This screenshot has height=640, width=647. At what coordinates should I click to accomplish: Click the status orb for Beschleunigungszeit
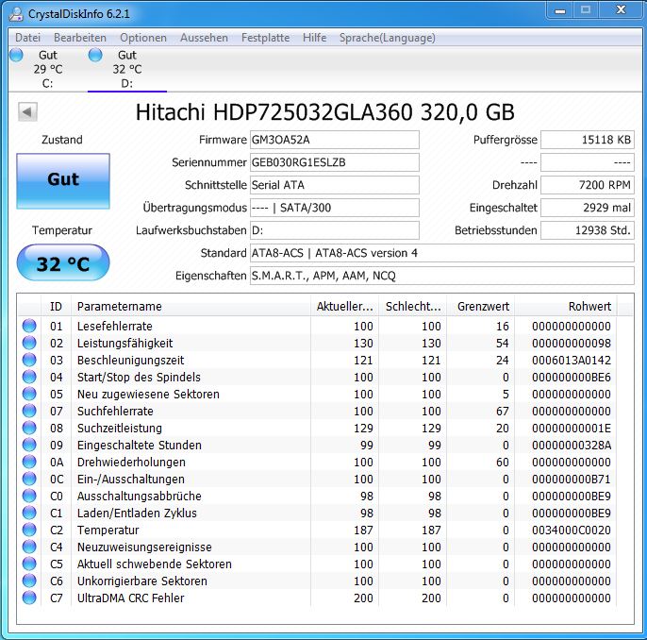pos(29,360)
